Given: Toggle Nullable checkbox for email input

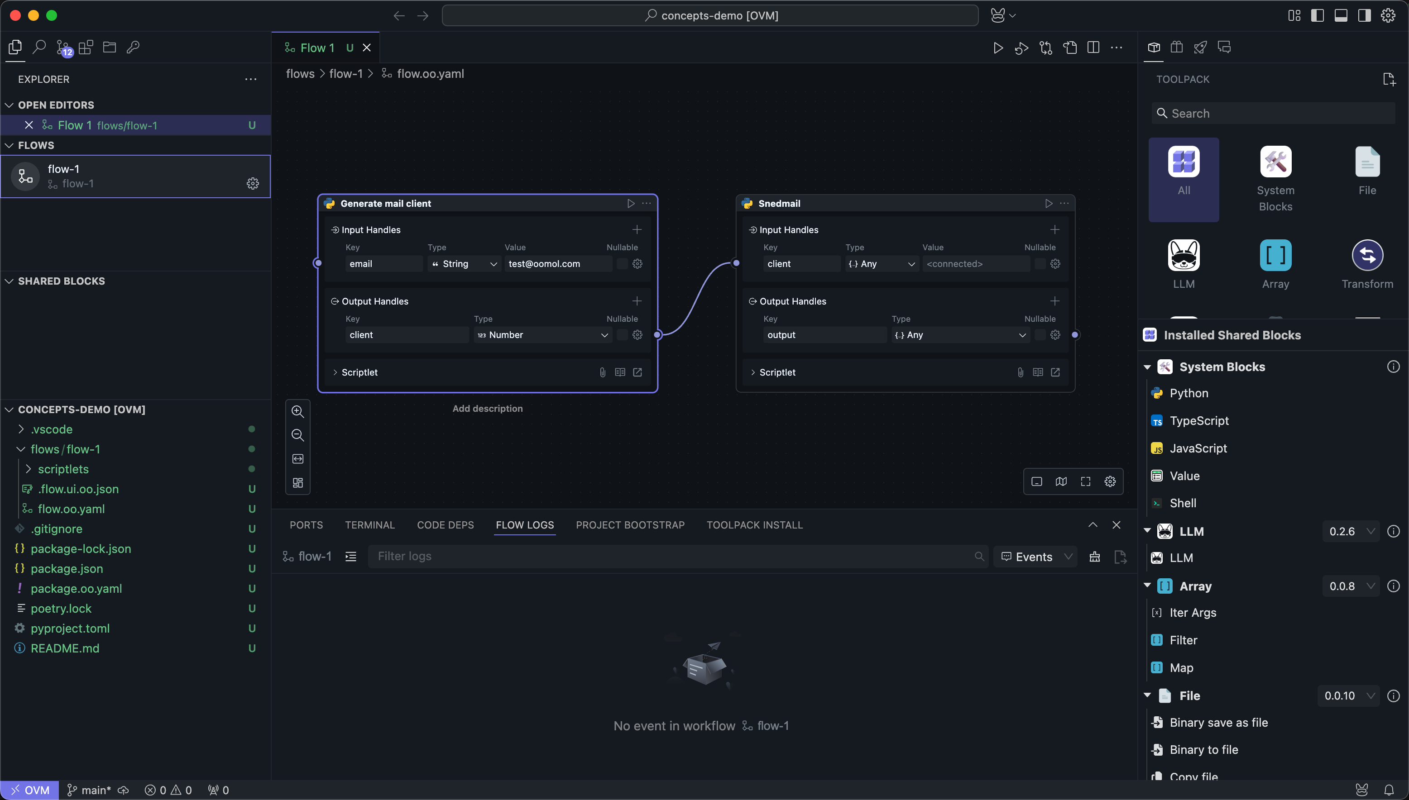Looking at the screenshot, I should click(x=622, y=264).
